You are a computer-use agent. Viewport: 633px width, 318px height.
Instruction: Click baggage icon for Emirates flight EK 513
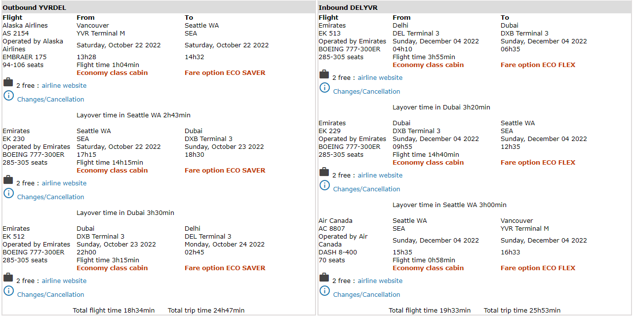click(x=324, y=74)
